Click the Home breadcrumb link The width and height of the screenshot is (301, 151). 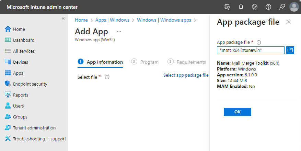point(81,20)
